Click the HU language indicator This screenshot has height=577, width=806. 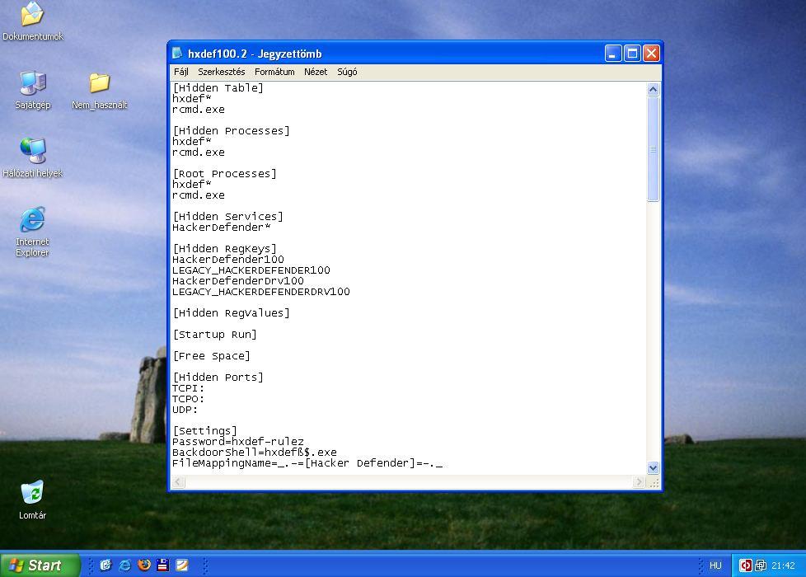point(715,565)
